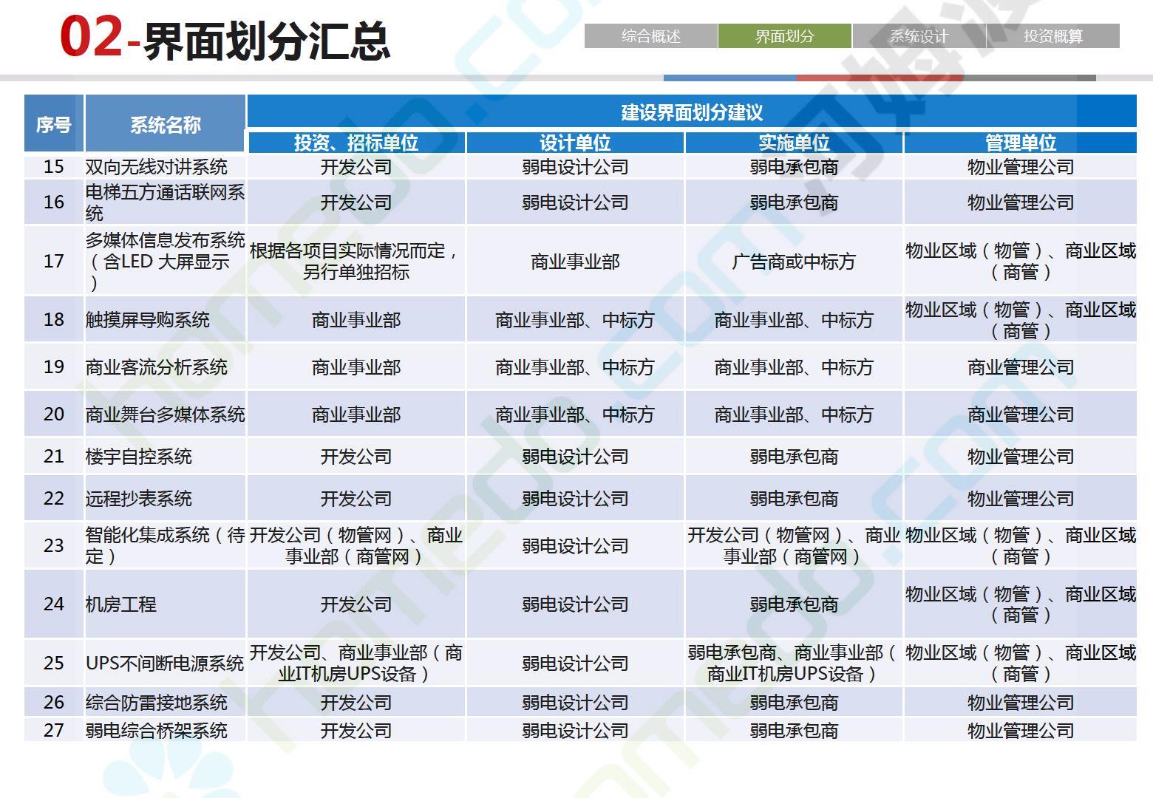The width and height of the screenshot is (1153, 798).
Task: Click sequence number 21
Action: (x=54, y=457)
